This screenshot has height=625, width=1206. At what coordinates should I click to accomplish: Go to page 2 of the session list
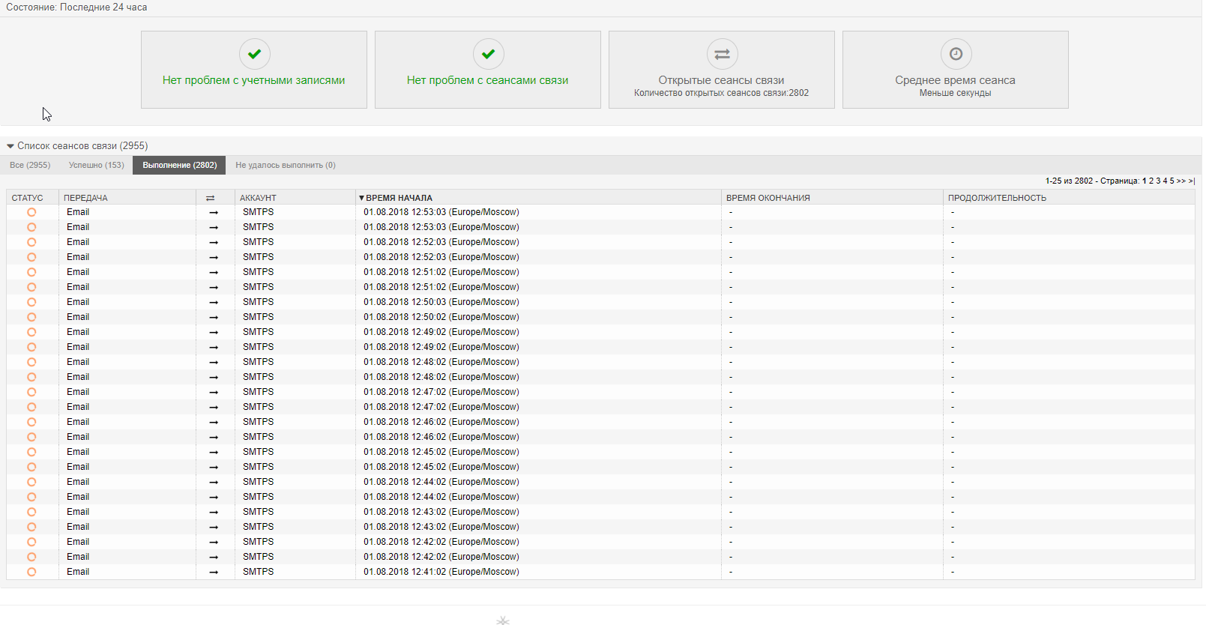click(1151, 181)
